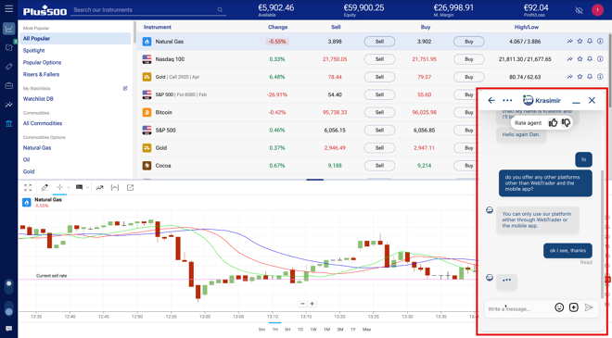Expand the comment tool dropdown arrow
612x338 pixels.
(88, 187)
